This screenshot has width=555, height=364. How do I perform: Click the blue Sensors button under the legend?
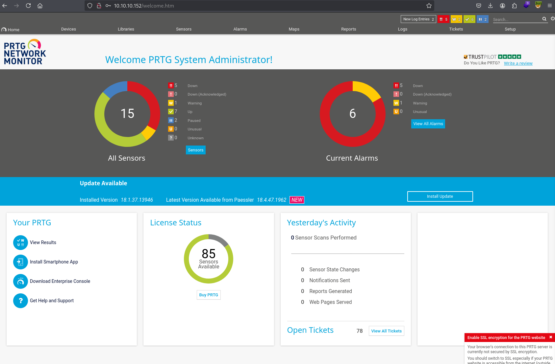[196, 150]
